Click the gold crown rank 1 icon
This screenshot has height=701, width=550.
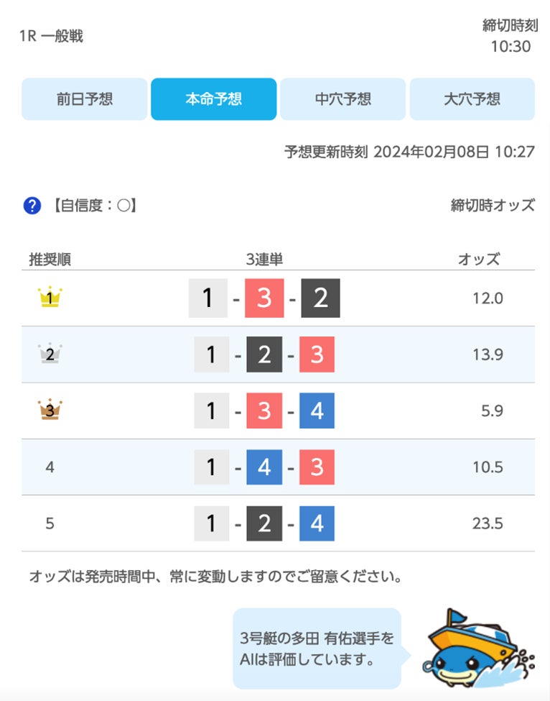[50, 298]
